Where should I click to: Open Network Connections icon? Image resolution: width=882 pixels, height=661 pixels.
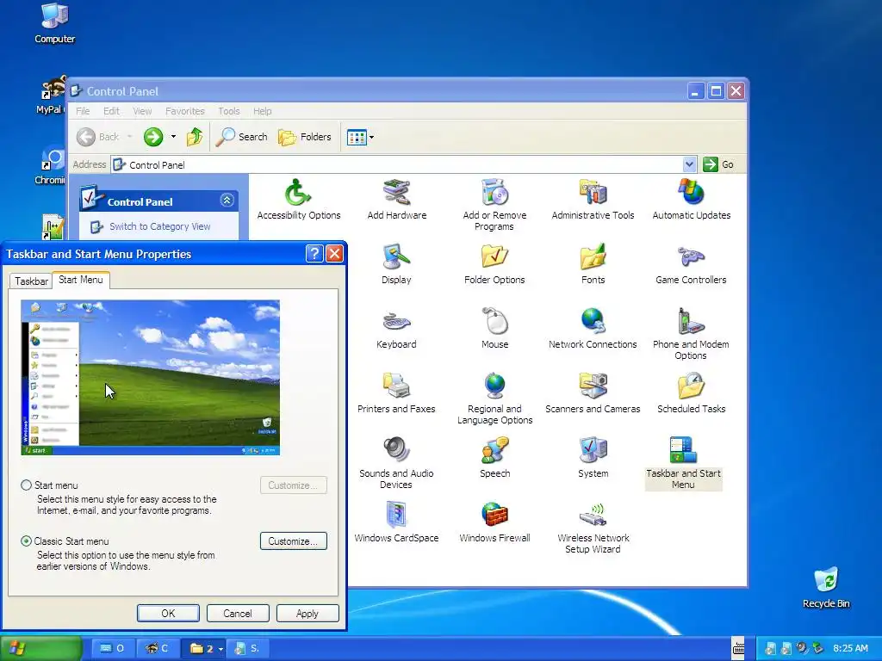tap(593, 329)
